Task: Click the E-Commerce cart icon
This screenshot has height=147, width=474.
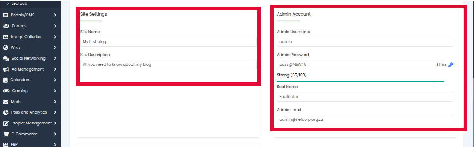Action: click(x=6, y=134)
